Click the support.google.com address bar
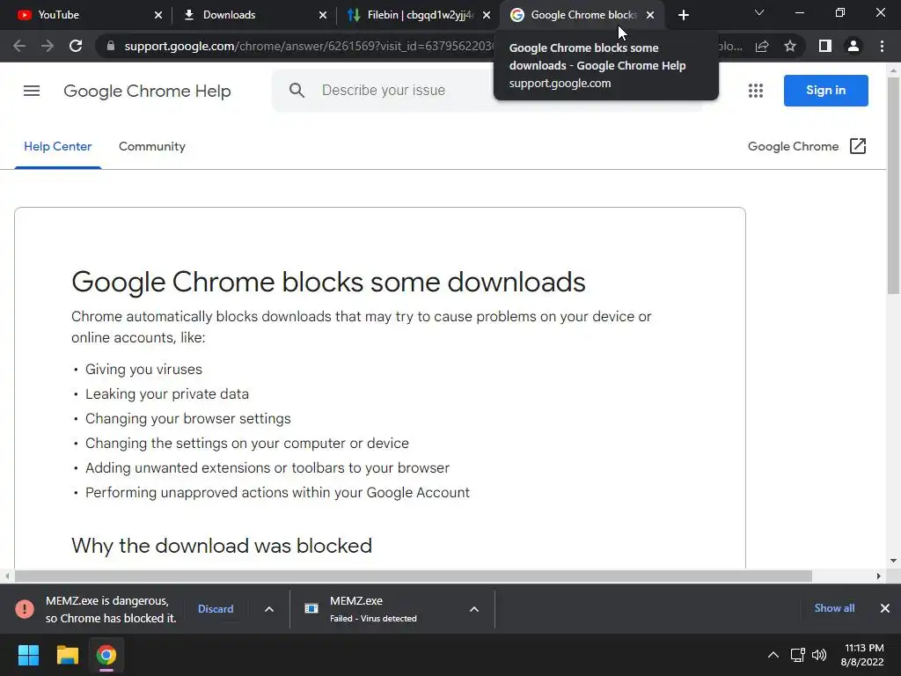 [x=307, y=46]
